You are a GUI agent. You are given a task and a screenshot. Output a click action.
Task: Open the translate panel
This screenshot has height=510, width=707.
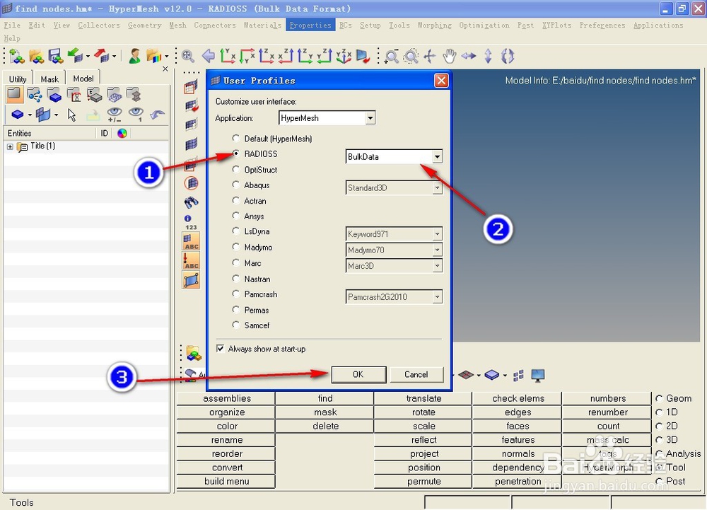(423, 398)
